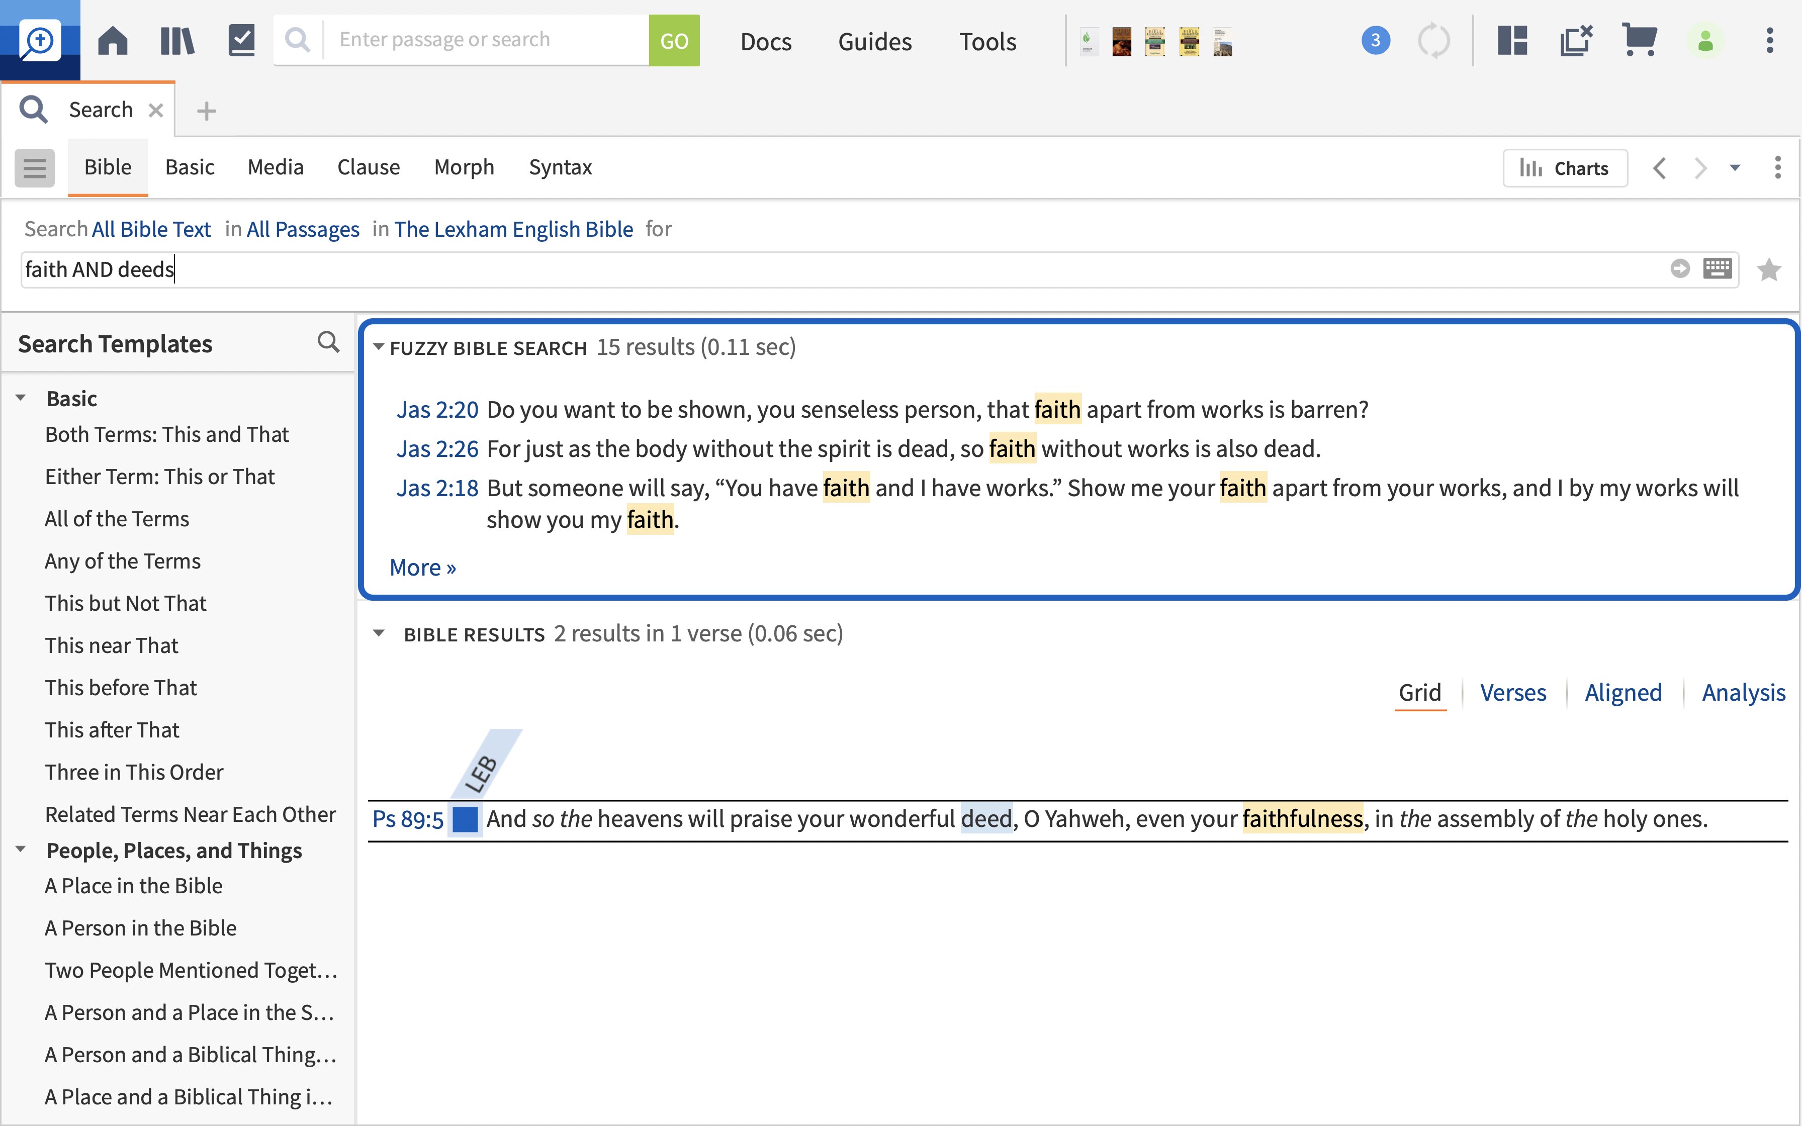Click the blue LEB grid square

(466, 819)
